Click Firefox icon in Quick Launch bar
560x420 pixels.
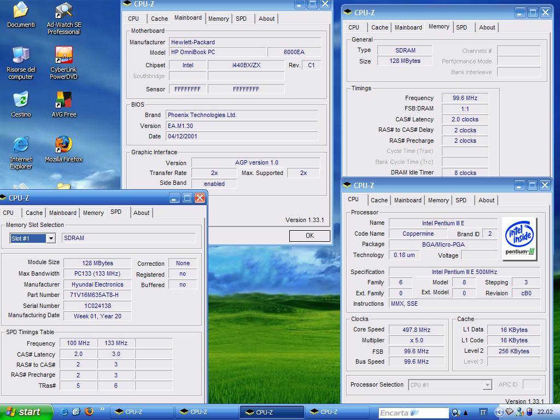coord(89,412)
